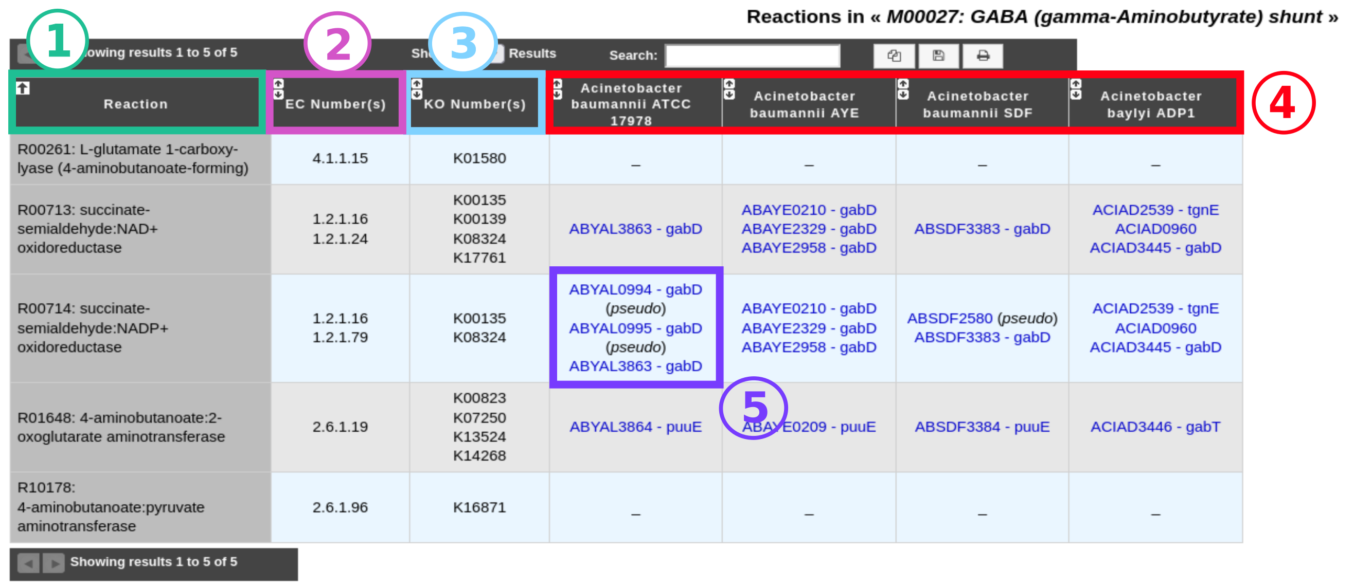Viewport: 1354px width, 587px height.
Task: Sort by KO Number(s) arrows icon
Action: point(417,89)
